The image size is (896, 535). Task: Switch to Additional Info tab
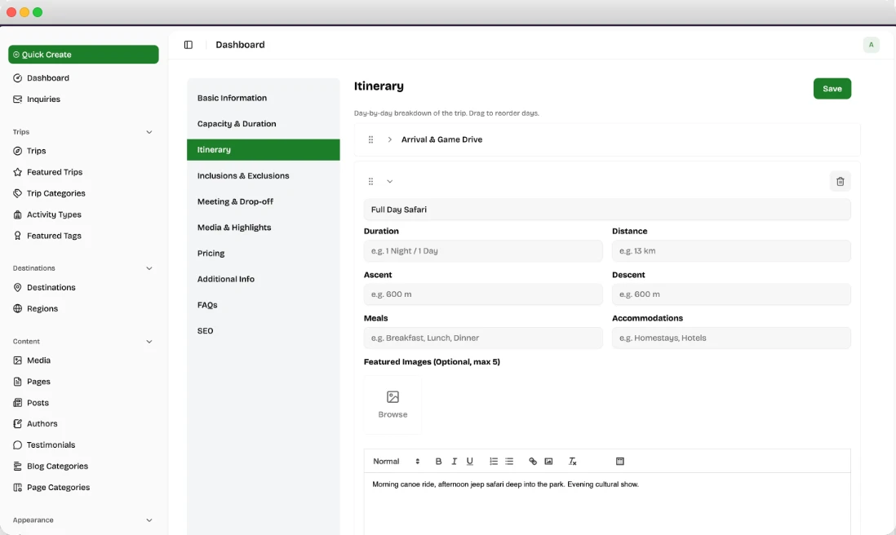pyautogui.click(x=264, y=279)
